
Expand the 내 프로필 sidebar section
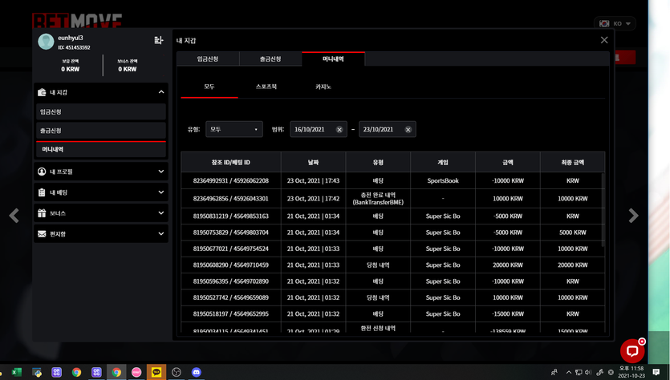(161, 172)
